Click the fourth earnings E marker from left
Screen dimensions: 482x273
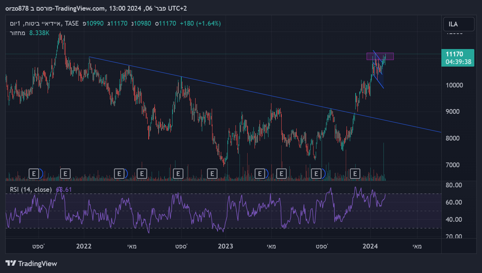142,173
